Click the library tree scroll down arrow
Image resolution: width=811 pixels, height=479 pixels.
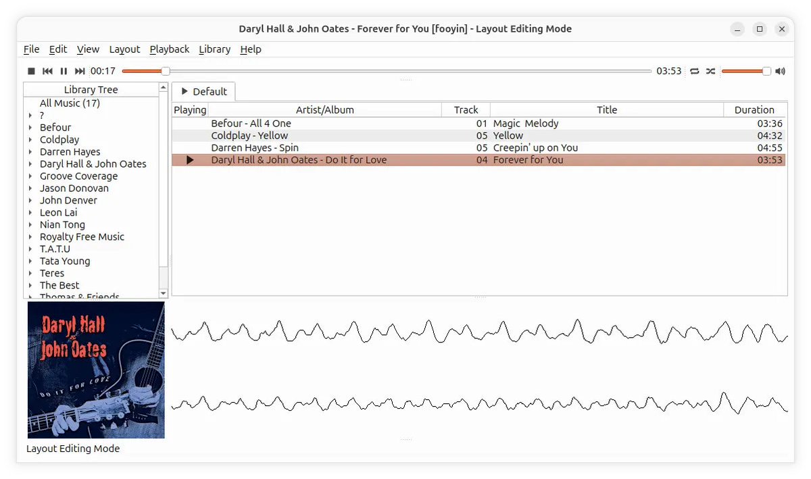click(x=163, y=293)
